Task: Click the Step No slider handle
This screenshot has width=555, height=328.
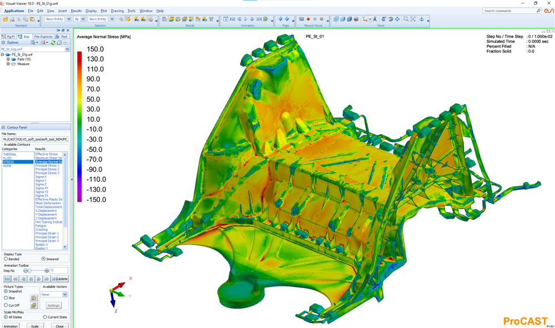Action: (31, 270)
